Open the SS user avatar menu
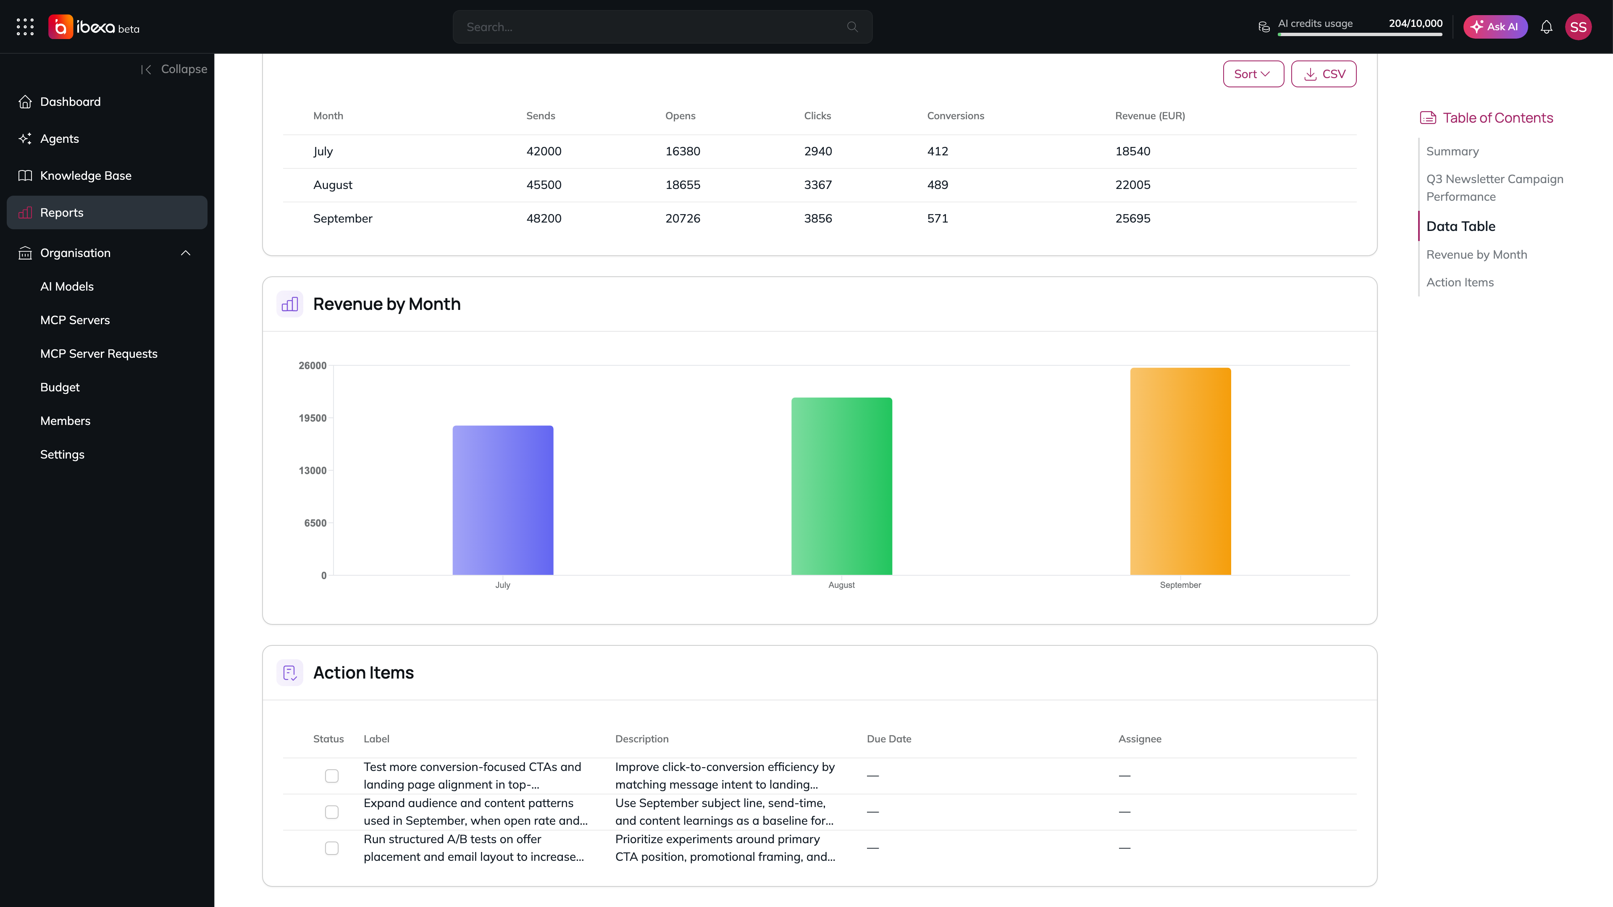Viewport: 1613px width, 907px height. 1578,27
